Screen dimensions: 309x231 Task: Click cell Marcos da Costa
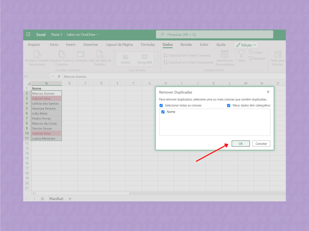pos(47,124)
